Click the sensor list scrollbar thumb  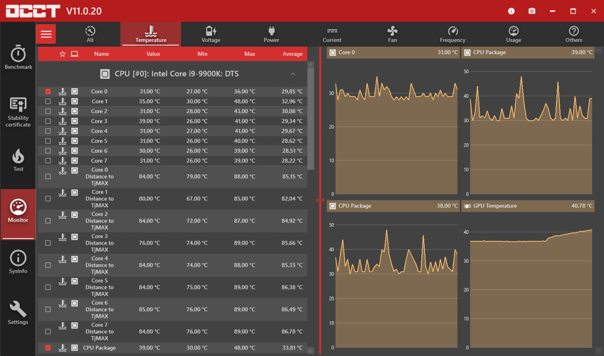[310, 119]
